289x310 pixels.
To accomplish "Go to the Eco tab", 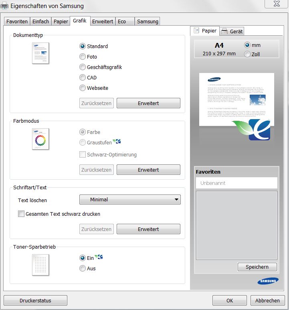I will pyautogui.click(x=125, y=21).
